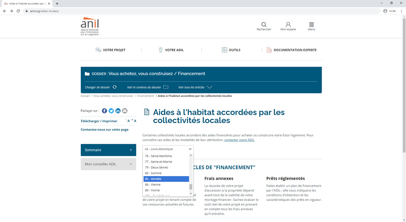This screenshot has width=406, height=222.
Task: Click Télécharger / Imprimer link
Action: [99, 121]
